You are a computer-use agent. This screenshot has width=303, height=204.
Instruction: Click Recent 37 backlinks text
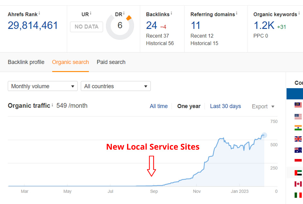158,36
